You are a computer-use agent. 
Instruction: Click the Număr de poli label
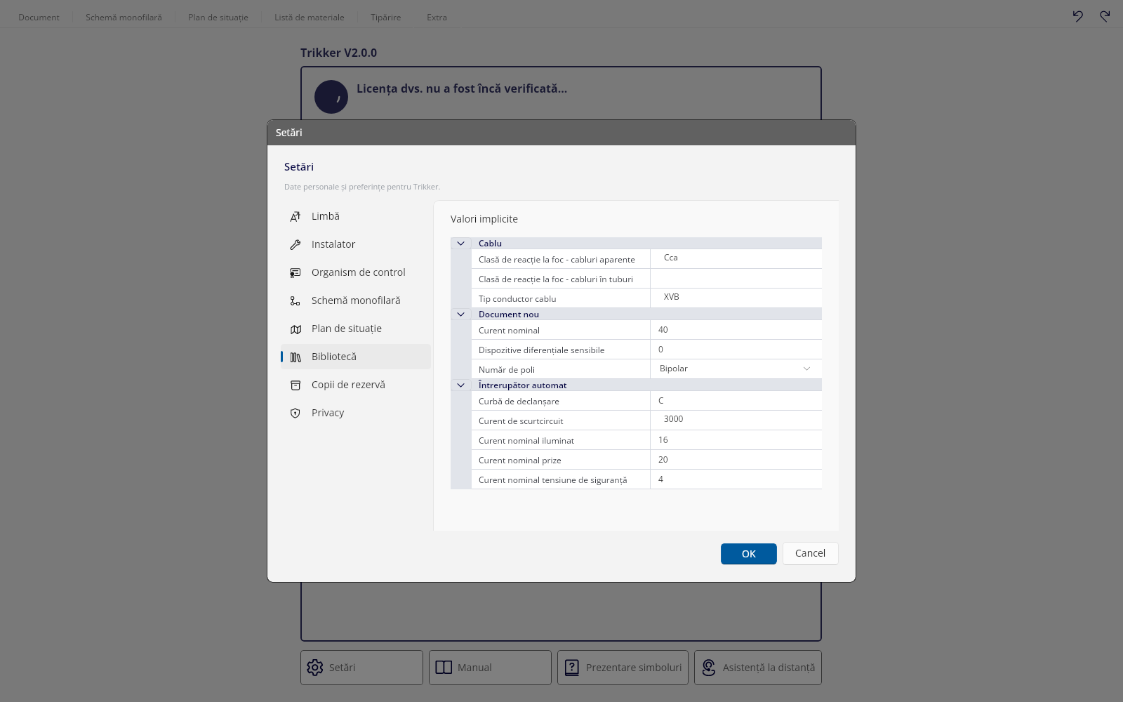[507, 370]
